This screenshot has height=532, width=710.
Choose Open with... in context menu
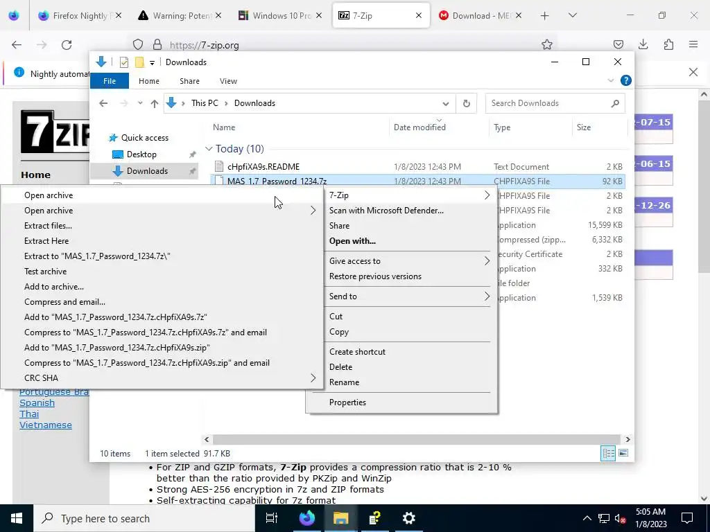coord(352,241)
